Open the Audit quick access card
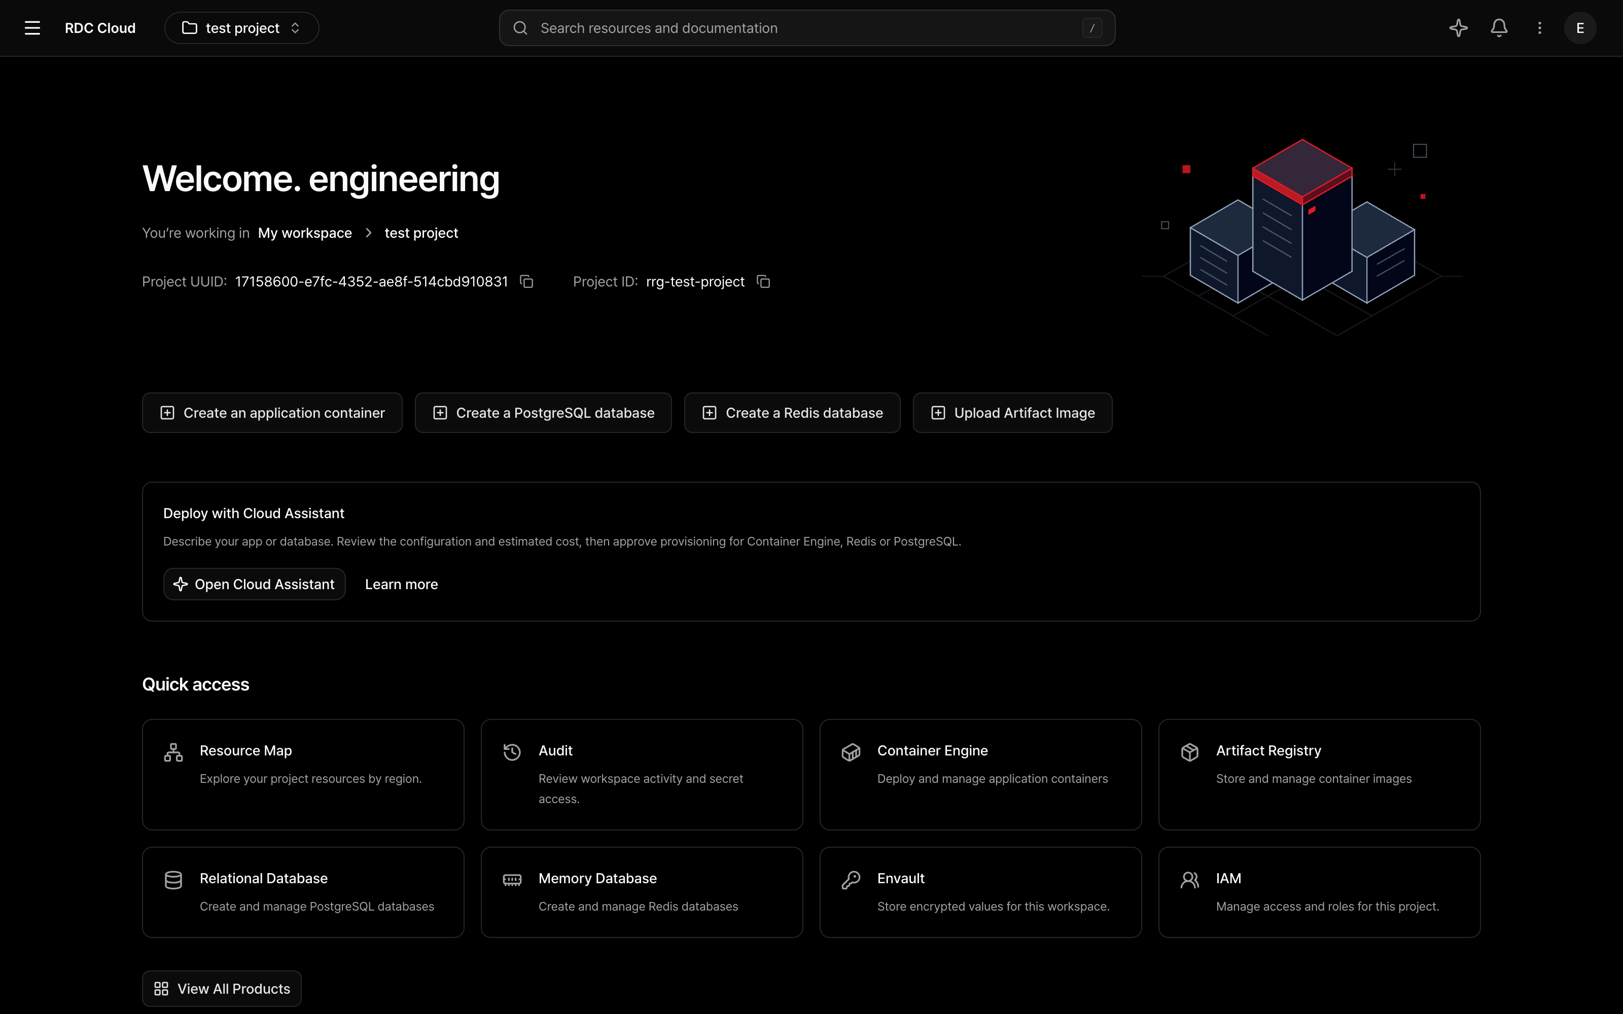Viewport: 1623px width, 1014px height. pos(642,775)
